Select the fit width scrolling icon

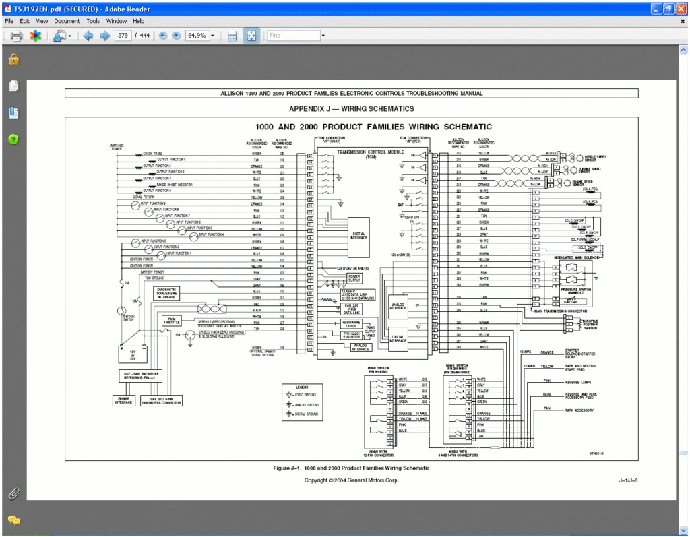click(x=232, y=36)
